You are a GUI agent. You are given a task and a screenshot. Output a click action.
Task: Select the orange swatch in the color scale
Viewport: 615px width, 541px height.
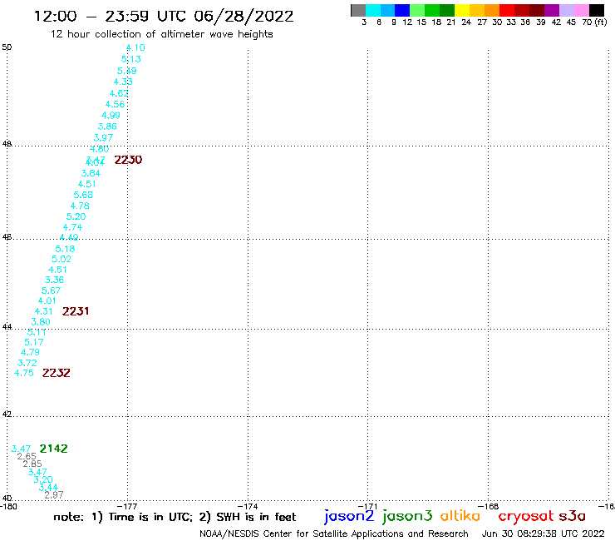click(492, 10)
